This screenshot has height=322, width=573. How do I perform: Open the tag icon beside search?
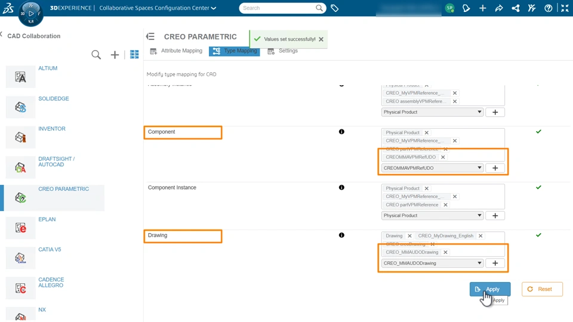334,8
